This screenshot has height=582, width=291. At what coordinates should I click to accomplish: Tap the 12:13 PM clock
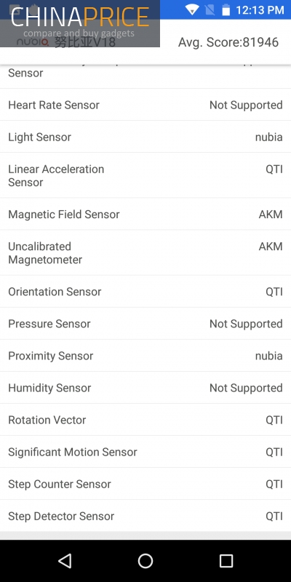tap(260, 10)
